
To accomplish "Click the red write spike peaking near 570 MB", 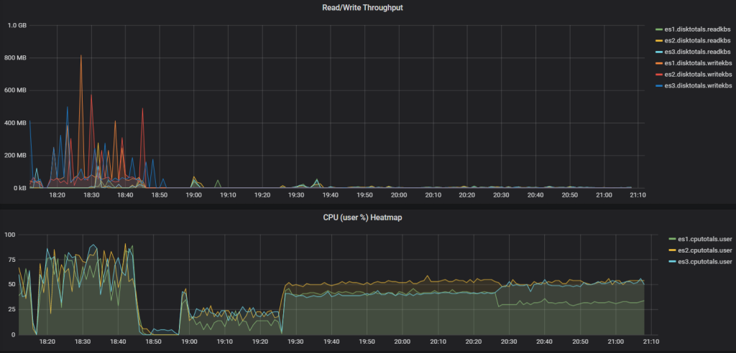I will 91,96.
